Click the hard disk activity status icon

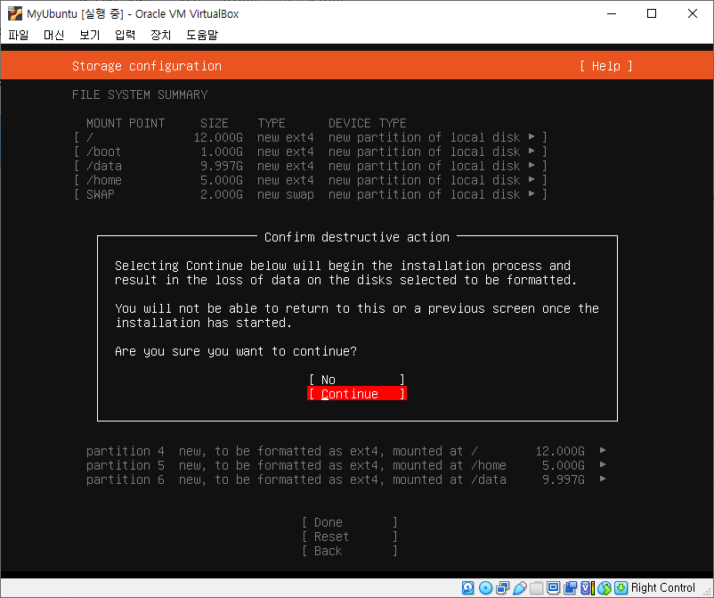[467, 588]
